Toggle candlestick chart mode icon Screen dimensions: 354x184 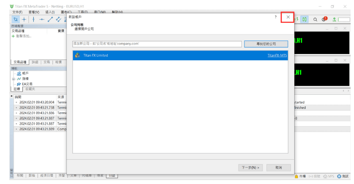305,19
